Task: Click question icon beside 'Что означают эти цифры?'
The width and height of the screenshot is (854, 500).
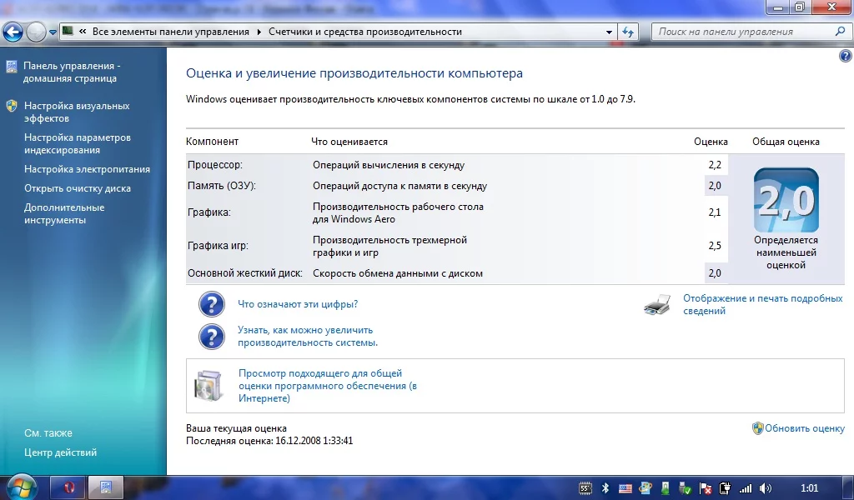Action: point(211,304)
